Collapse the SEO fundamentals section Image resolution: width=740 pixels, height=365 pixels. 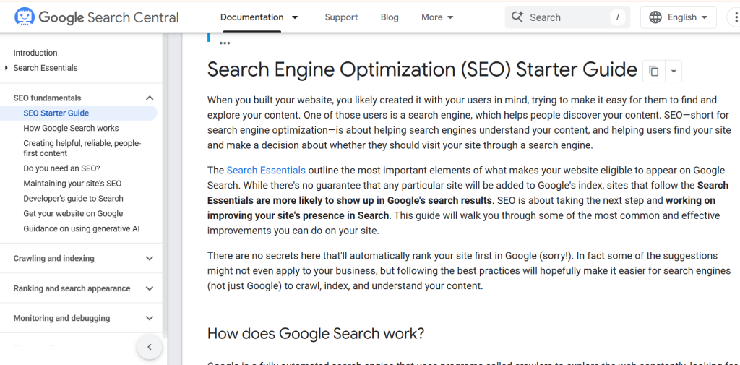150,98
